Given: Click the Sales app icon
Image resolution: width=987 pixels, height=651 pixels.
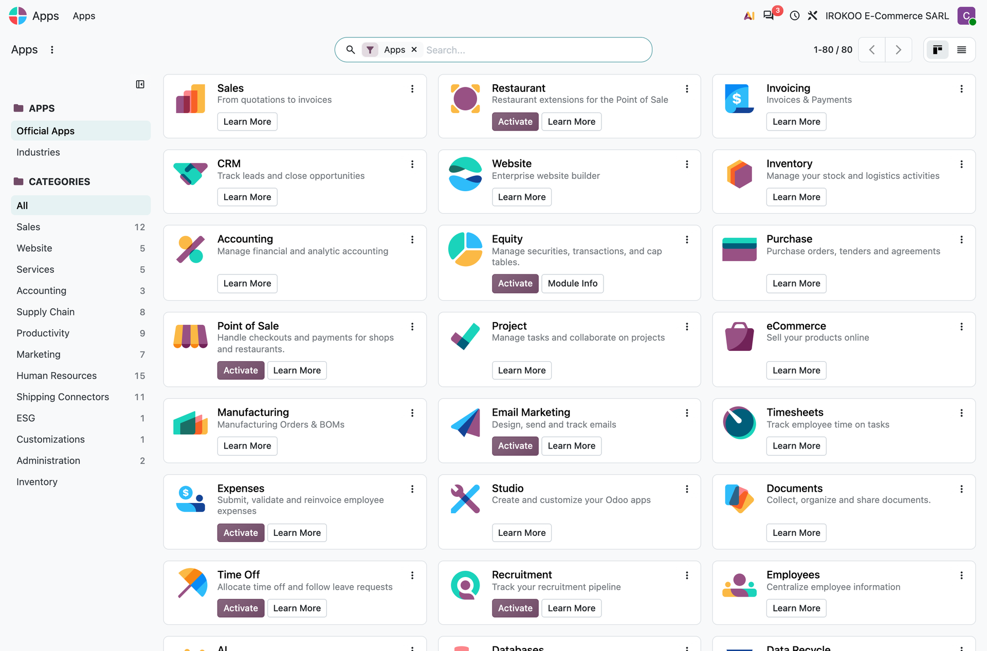Looking at the screenshot, I should [191, 99].
